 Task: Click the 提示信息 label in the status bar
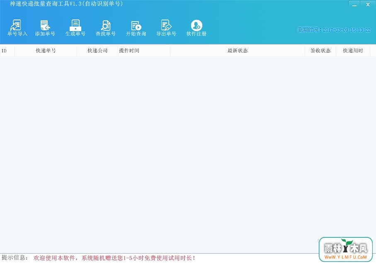pos(15,258)
